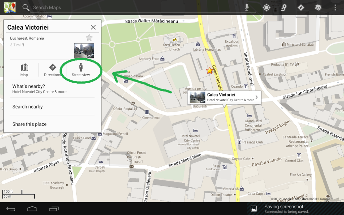Tap the Android back button
344x215 pixels.
point(11,209)
